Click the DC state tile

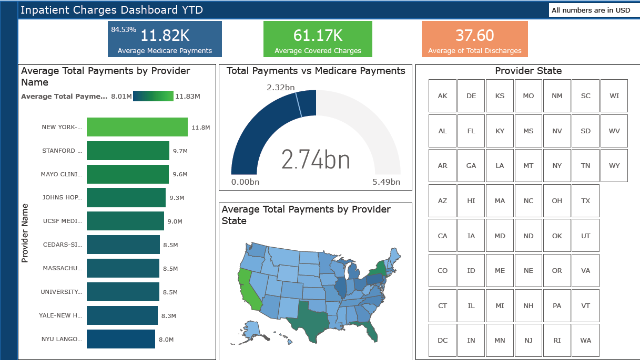[x=442, y=340]
